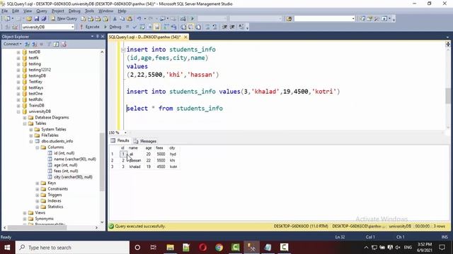Click Disconnect icon in Object Explorer

click(35, 44)
